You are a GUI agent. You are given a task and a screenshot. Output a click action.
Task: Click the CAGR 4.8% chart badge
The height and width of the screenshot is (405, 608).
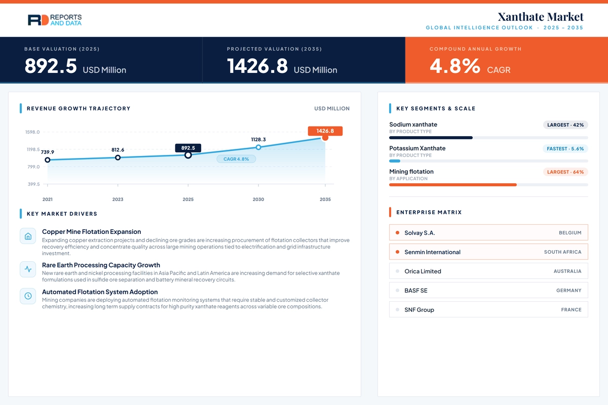236,159
